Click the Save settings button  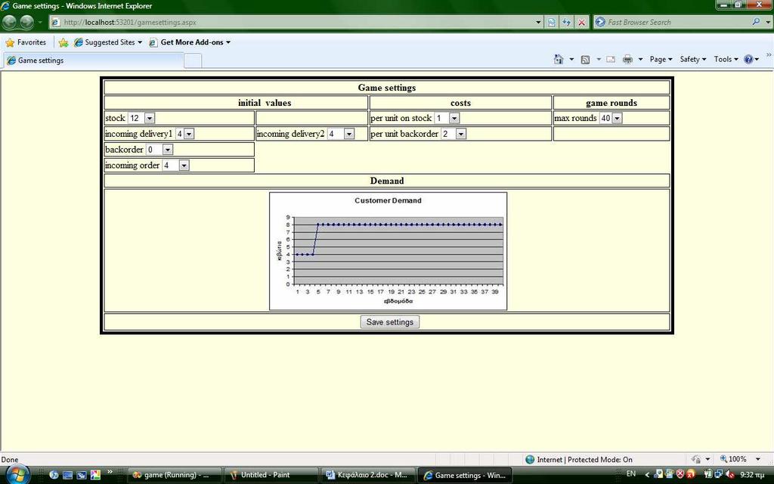(x=390, y=322)
